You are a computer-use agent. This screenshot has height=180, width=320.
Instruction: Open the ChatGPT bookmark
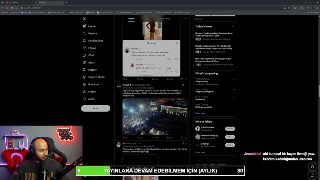coord(91,12)
